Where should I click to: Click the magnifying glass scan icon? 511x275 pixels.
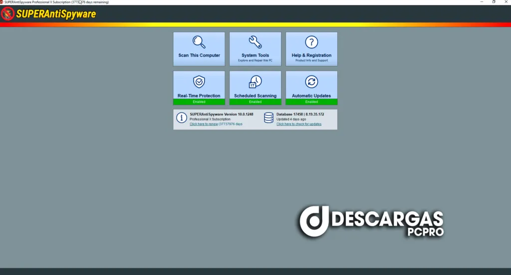(x=199, y=42)
